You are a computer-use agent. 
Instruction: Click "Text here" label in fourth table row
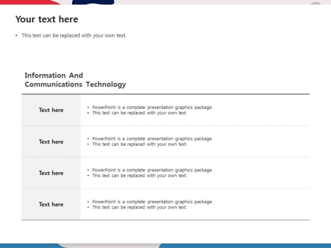pyautogui.click(x=51, y=205)
